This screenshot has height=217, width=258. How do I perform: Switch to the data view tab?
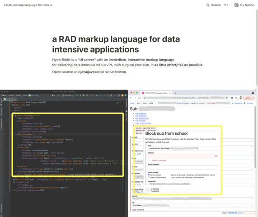[145, 103]
